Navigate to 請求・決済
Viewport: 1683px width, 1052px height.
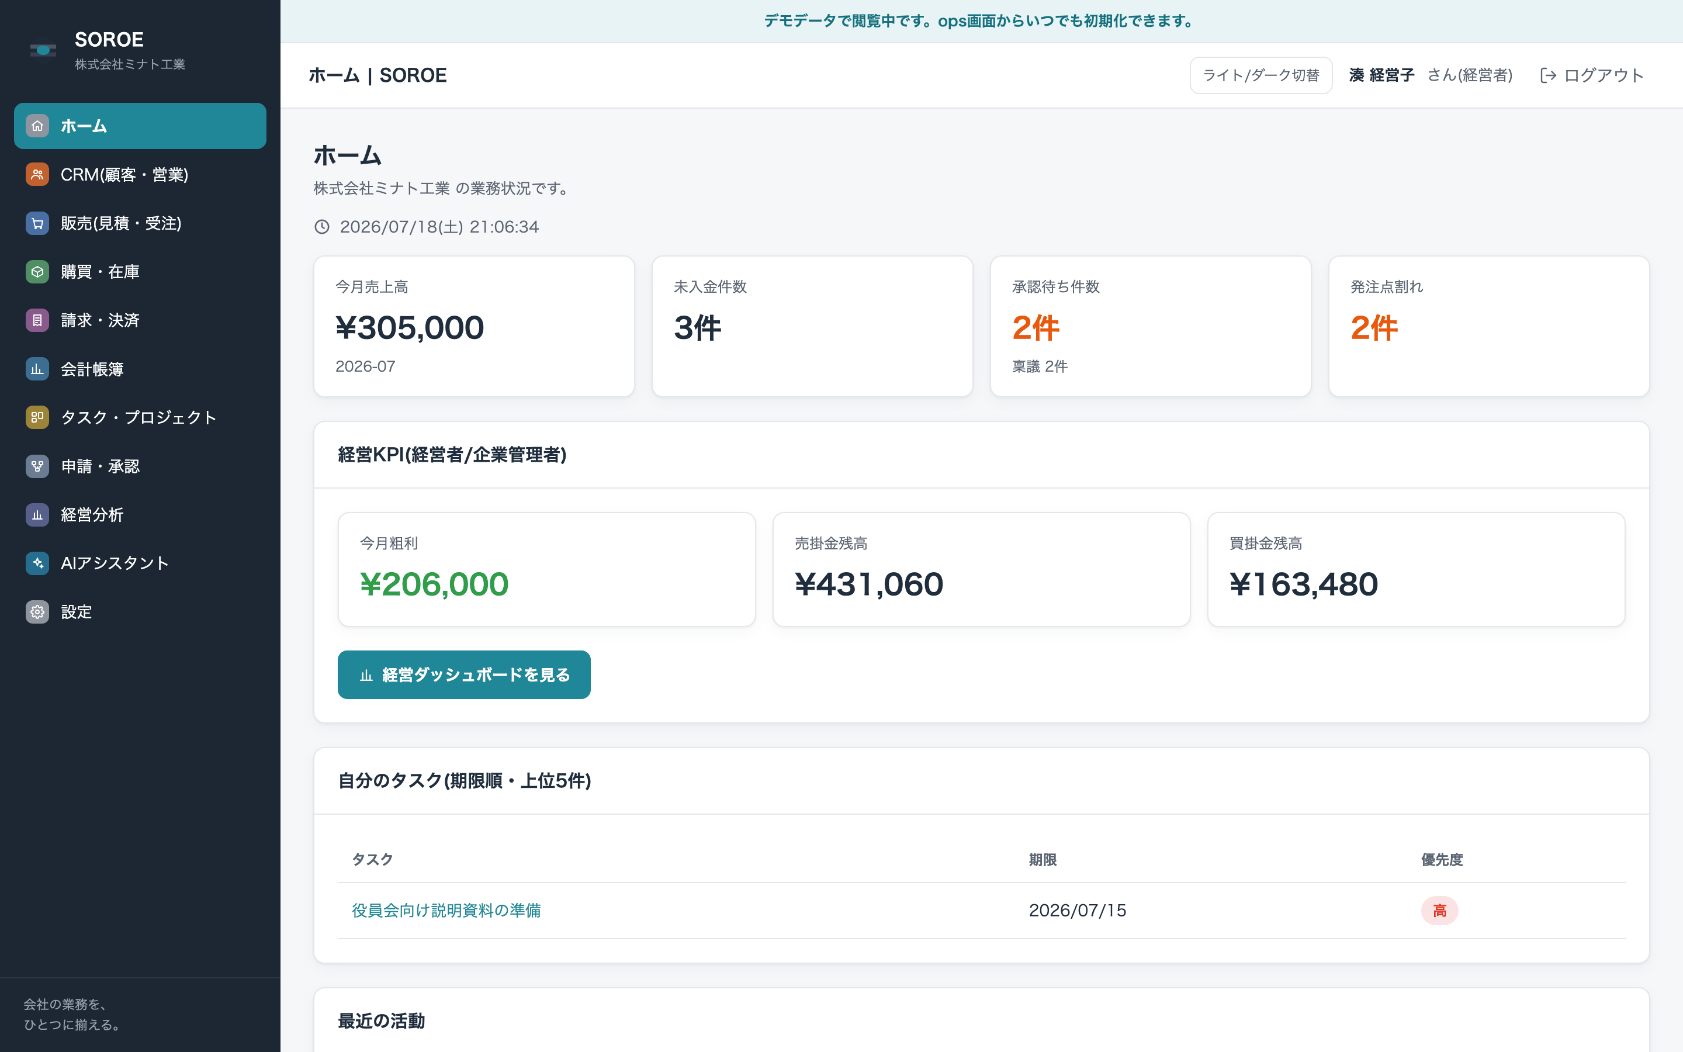[x=140, y=320]
